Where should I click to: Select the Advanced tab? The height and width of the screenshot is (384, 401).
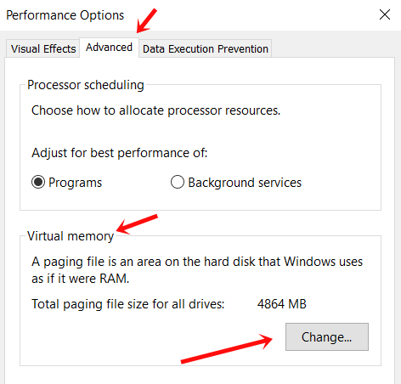tap(109, 48)
